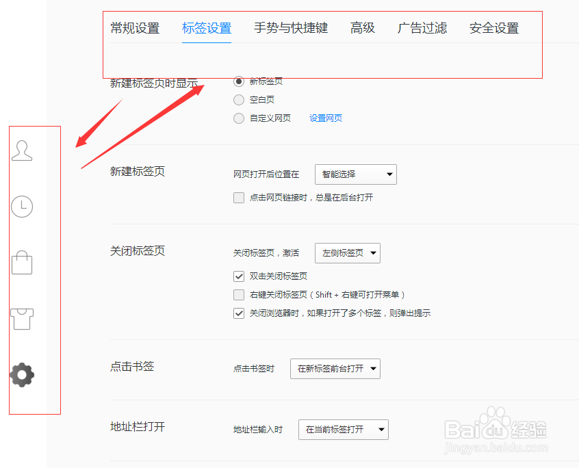Uncheck the 关闭浏览器时弹出提示 option
The width and height of the screenshot is (579, 468).
239,313
